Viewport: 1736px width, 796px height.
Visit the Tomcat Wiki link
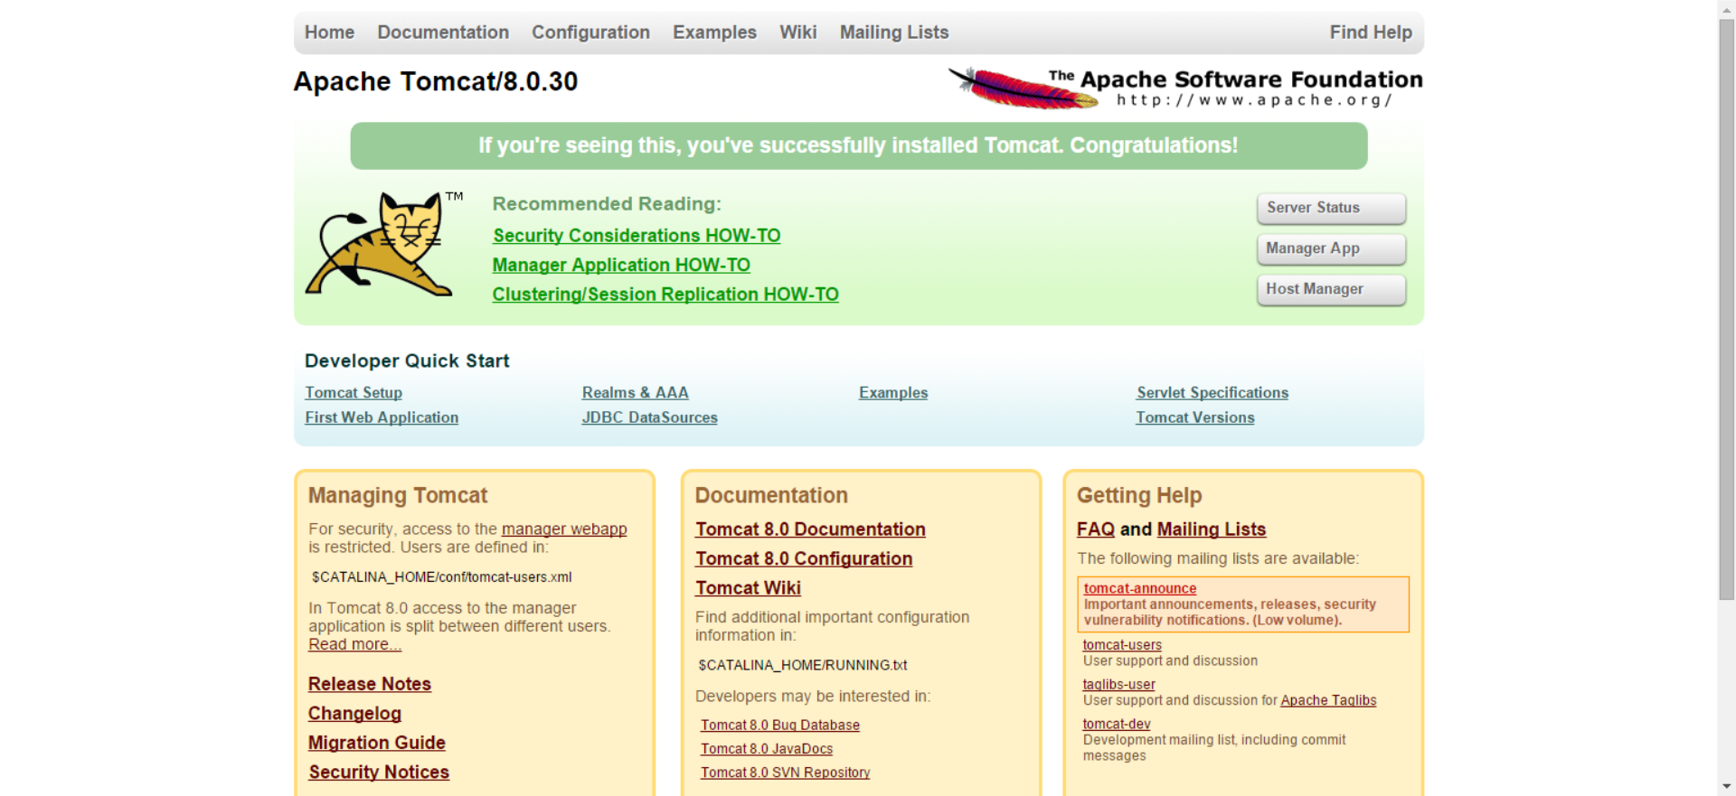pyautogui.click(x=748, y=588)
